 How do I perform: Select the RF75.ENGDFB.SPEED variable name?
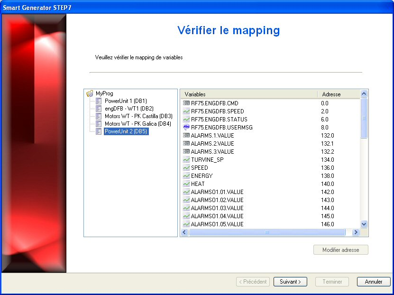click(217, 111)
